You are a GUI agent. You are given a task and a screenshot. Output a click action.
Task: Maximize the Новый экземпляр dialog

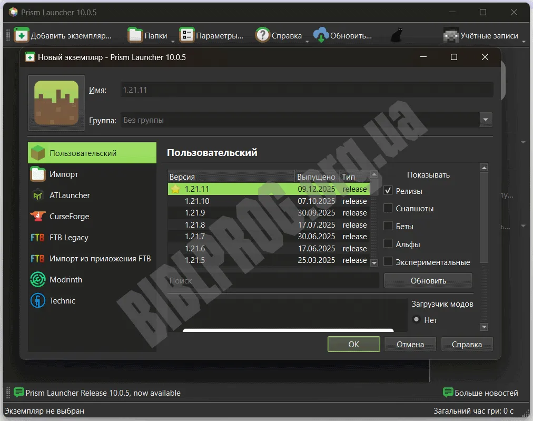click(454, 57)
